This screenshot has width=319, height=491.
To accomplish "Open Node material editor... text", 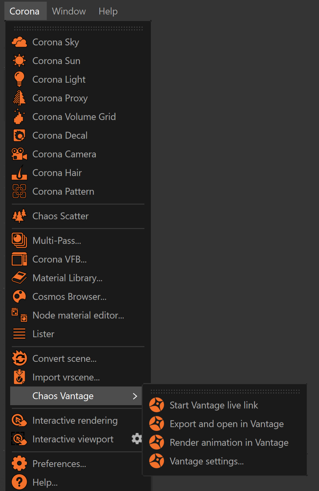I will (78, 315).
